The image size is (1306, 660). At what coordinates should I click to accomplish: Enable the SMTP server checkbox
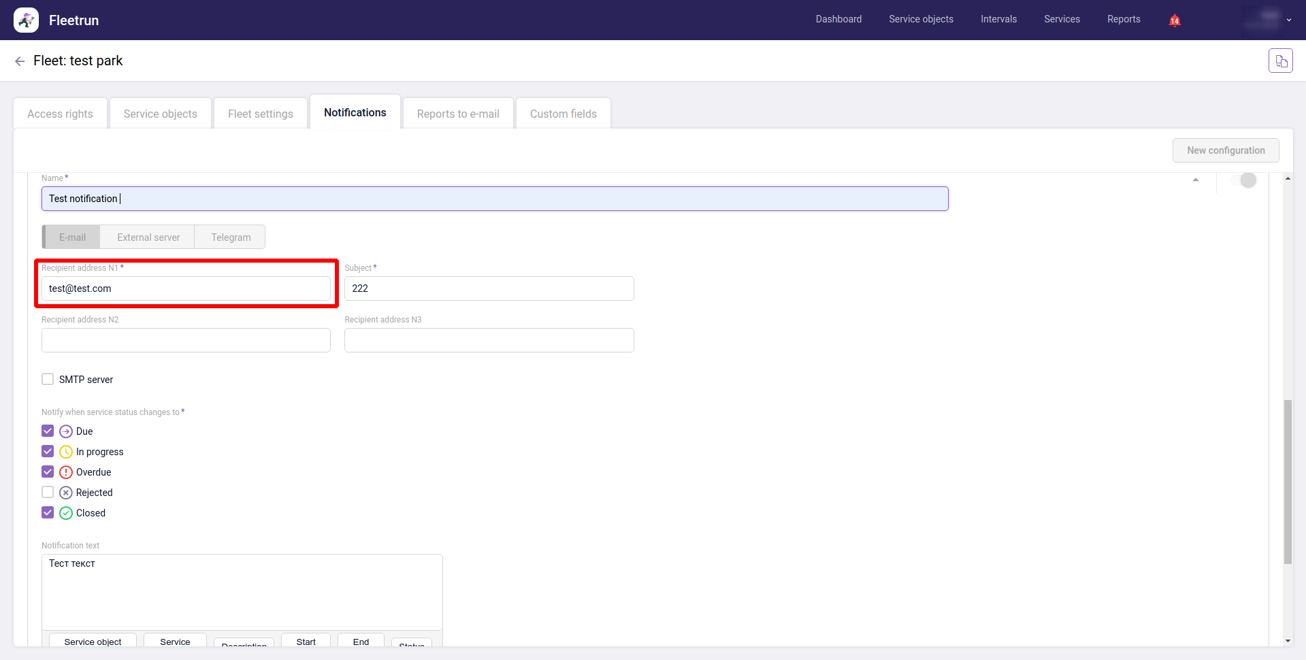[48, 379]
